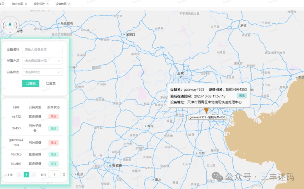Screen dimensions: 304x189
Task: Click the 保定 city label on the map
Action: [x=150, y=126]
